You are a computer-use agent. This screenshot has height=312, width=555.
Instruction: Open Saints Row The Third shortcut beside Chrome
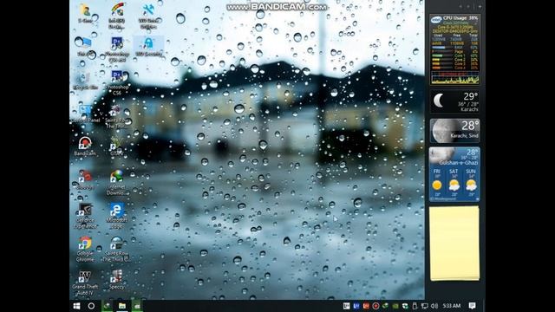point(117,249)
